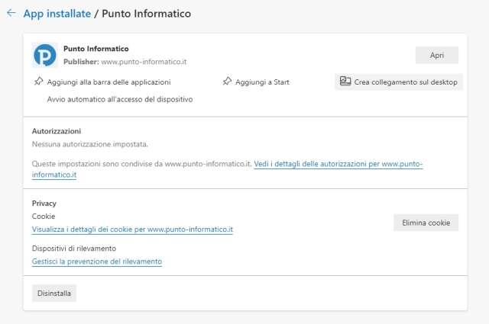Select Publisher: www.punto-informatico.it text
The image size is (489, 324).
[125, 62]
